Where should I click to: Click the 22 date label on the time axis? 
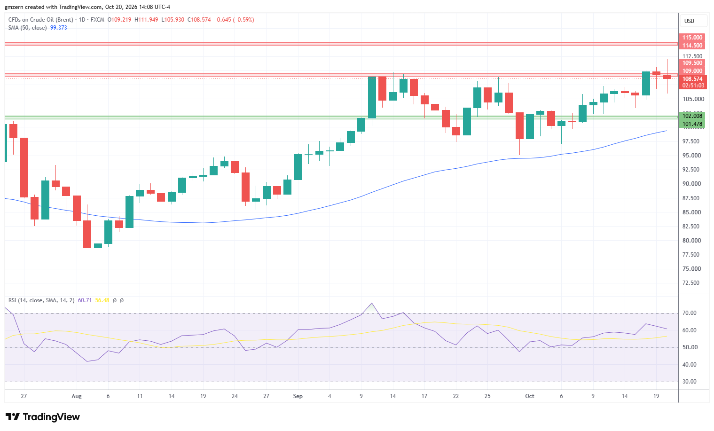[456, 396]
